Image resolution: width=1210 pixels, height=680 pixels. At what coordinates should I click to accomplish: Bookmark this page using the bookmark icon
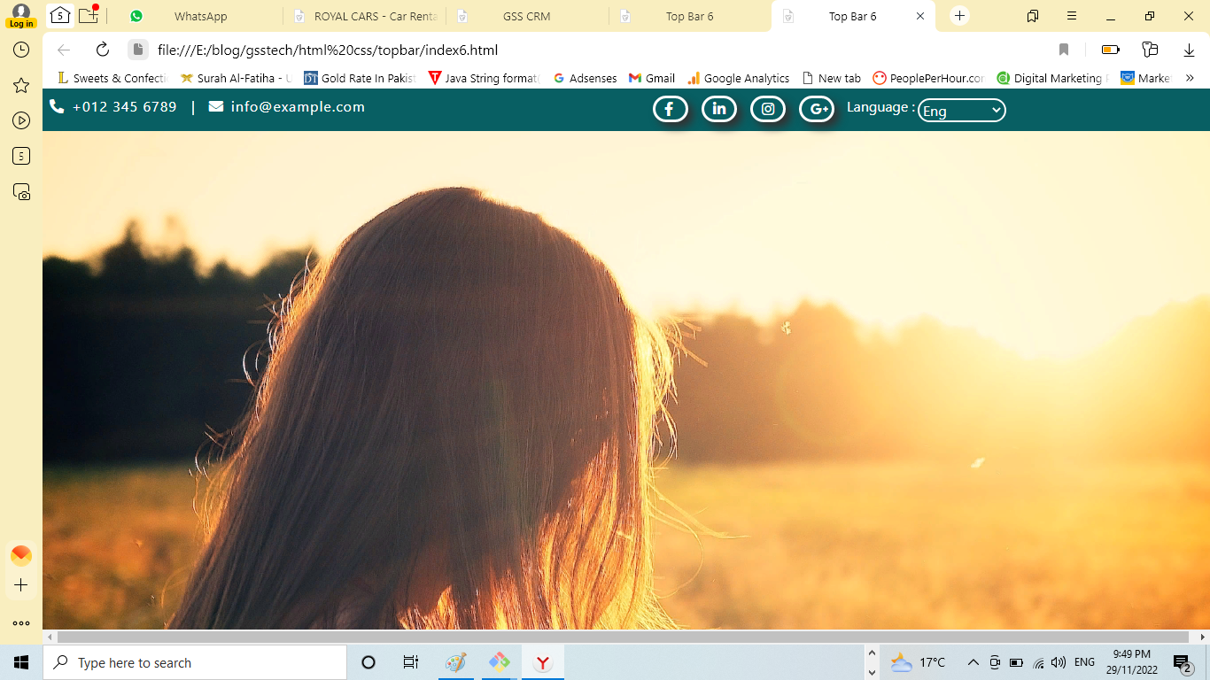click(x=1064, y=50)
